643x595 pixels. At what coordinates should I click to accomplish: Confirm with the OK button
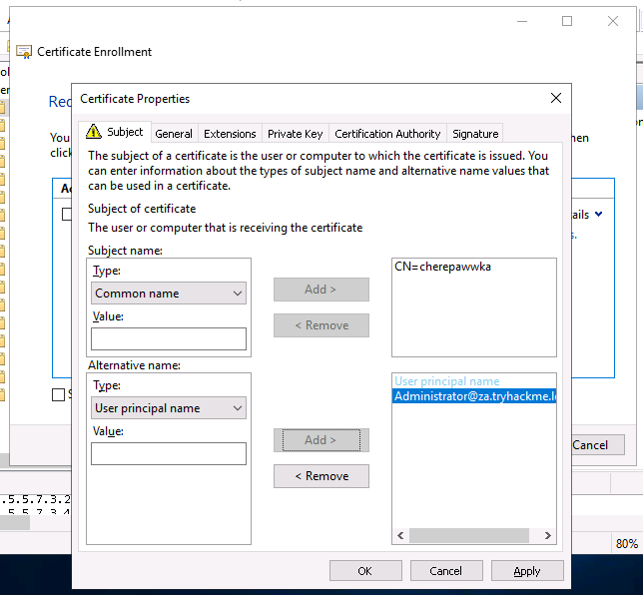(x=365, y=571)
